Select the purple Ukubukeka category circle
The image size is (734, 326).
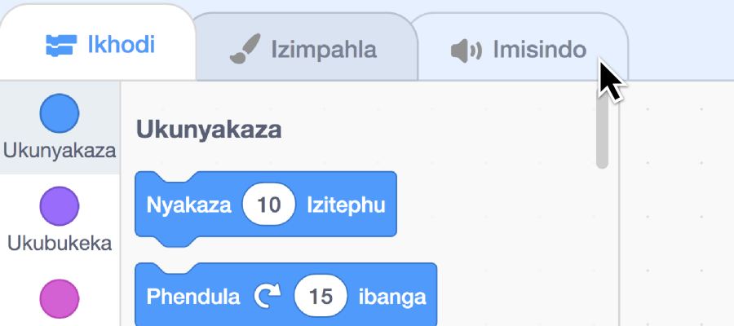point(60,206)
